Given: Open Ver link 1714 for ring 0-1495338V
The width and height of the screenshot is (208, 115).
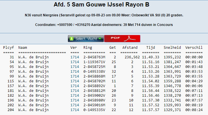Looking at the screenshot, I should tap(75, 72).
